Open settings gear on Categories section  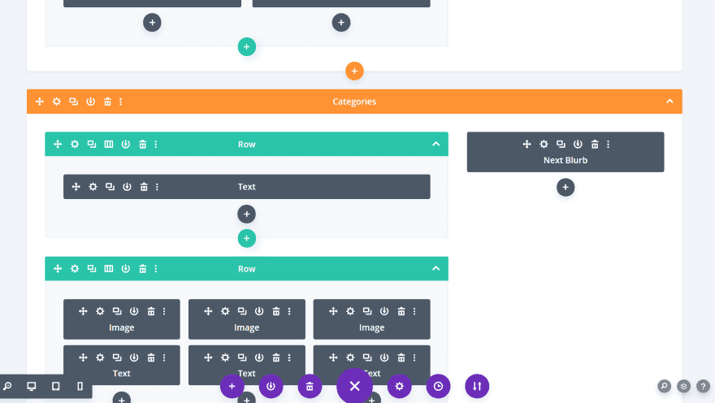pyautogui.click(x=57, y=102)
